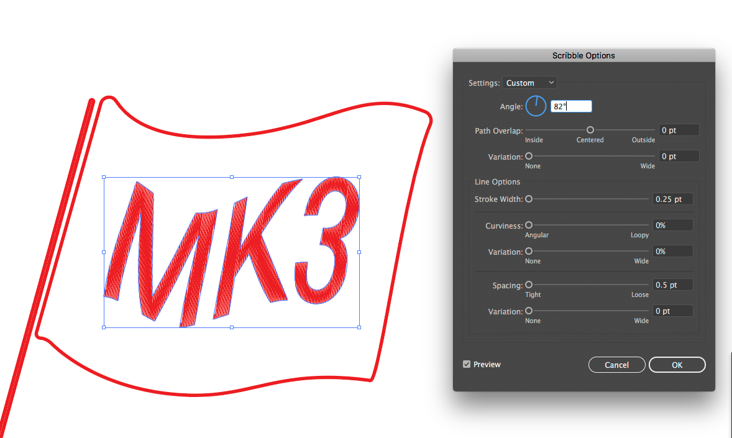Click the Spacing value field
The height and width of the screenshot is (438, 732).
click(672, 285)
